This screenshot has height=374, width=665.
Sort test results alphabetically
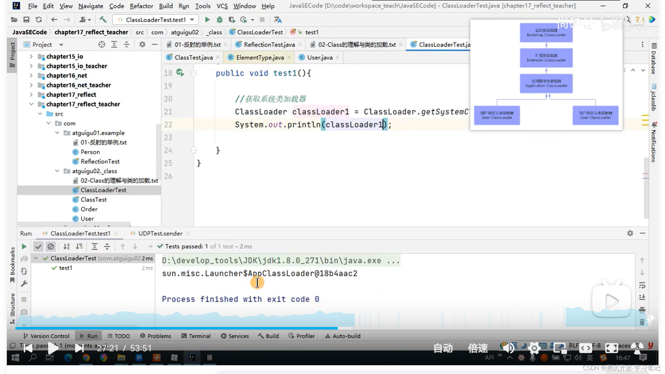pos(67,247)
